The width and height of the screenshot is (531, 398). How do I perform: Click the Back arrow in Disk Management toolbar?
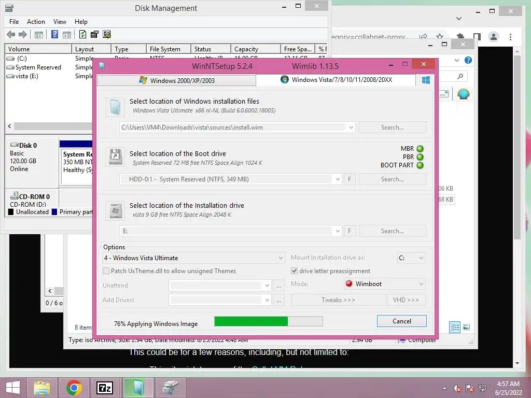coord(11,34)
